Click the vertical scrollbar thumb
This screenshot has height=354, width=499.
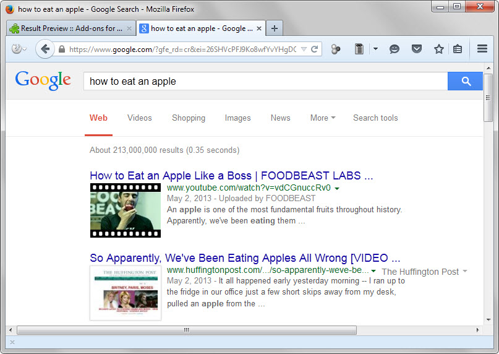point(488,98)
